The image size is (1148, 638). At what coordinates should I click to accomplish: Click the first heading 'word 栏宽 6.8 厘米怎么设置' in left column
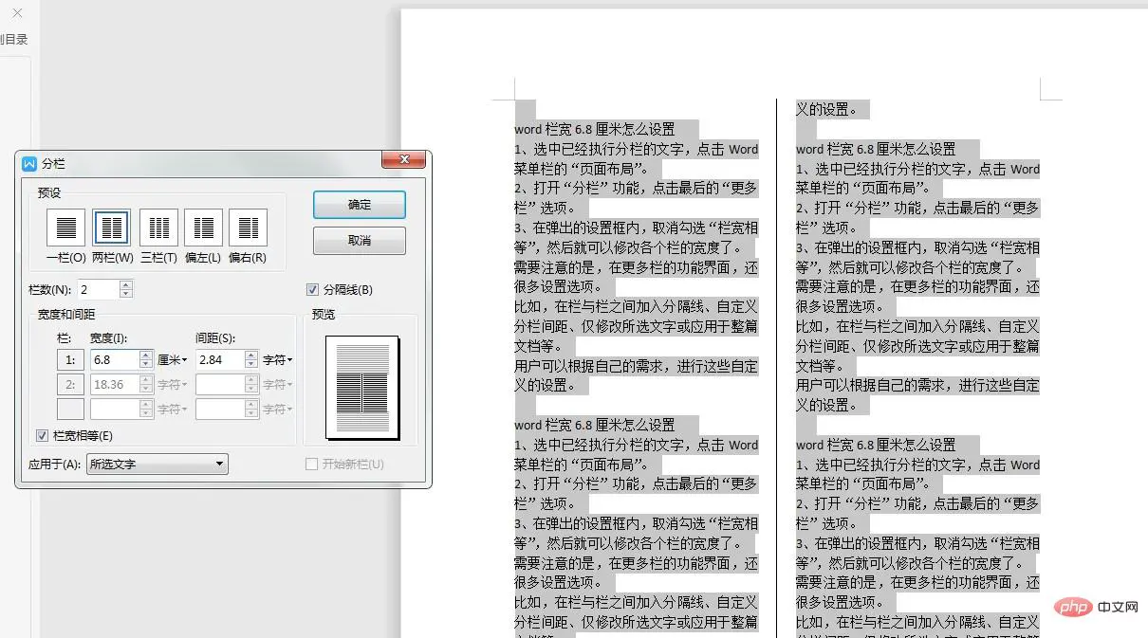tap(595, 129)
